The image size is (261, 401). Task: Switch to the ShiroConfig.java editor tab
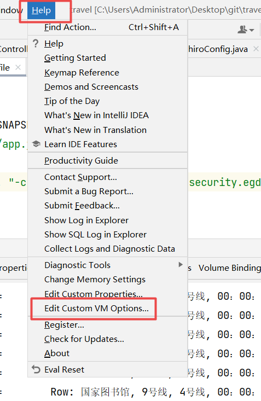[218, 49]
